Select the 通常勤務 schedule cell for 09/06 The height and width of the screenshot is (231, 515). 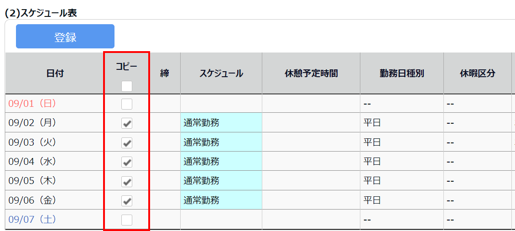pos(221,200)
